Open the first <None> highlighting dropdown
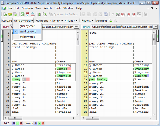This screenshot has height=126, width=160. click(x=56, y=21)
